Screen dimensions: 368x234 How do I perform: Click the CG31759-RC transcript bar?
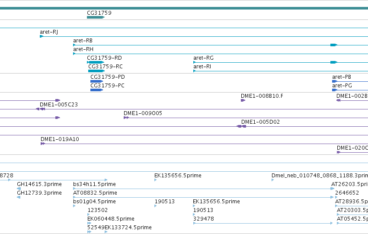96,71
